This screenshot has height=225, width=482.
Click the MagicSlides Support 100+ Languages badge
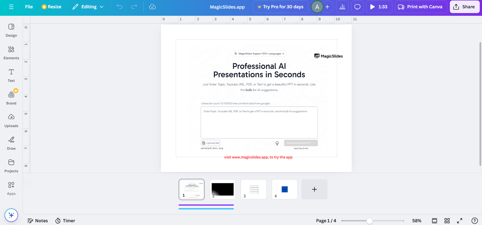pos(259,53)
